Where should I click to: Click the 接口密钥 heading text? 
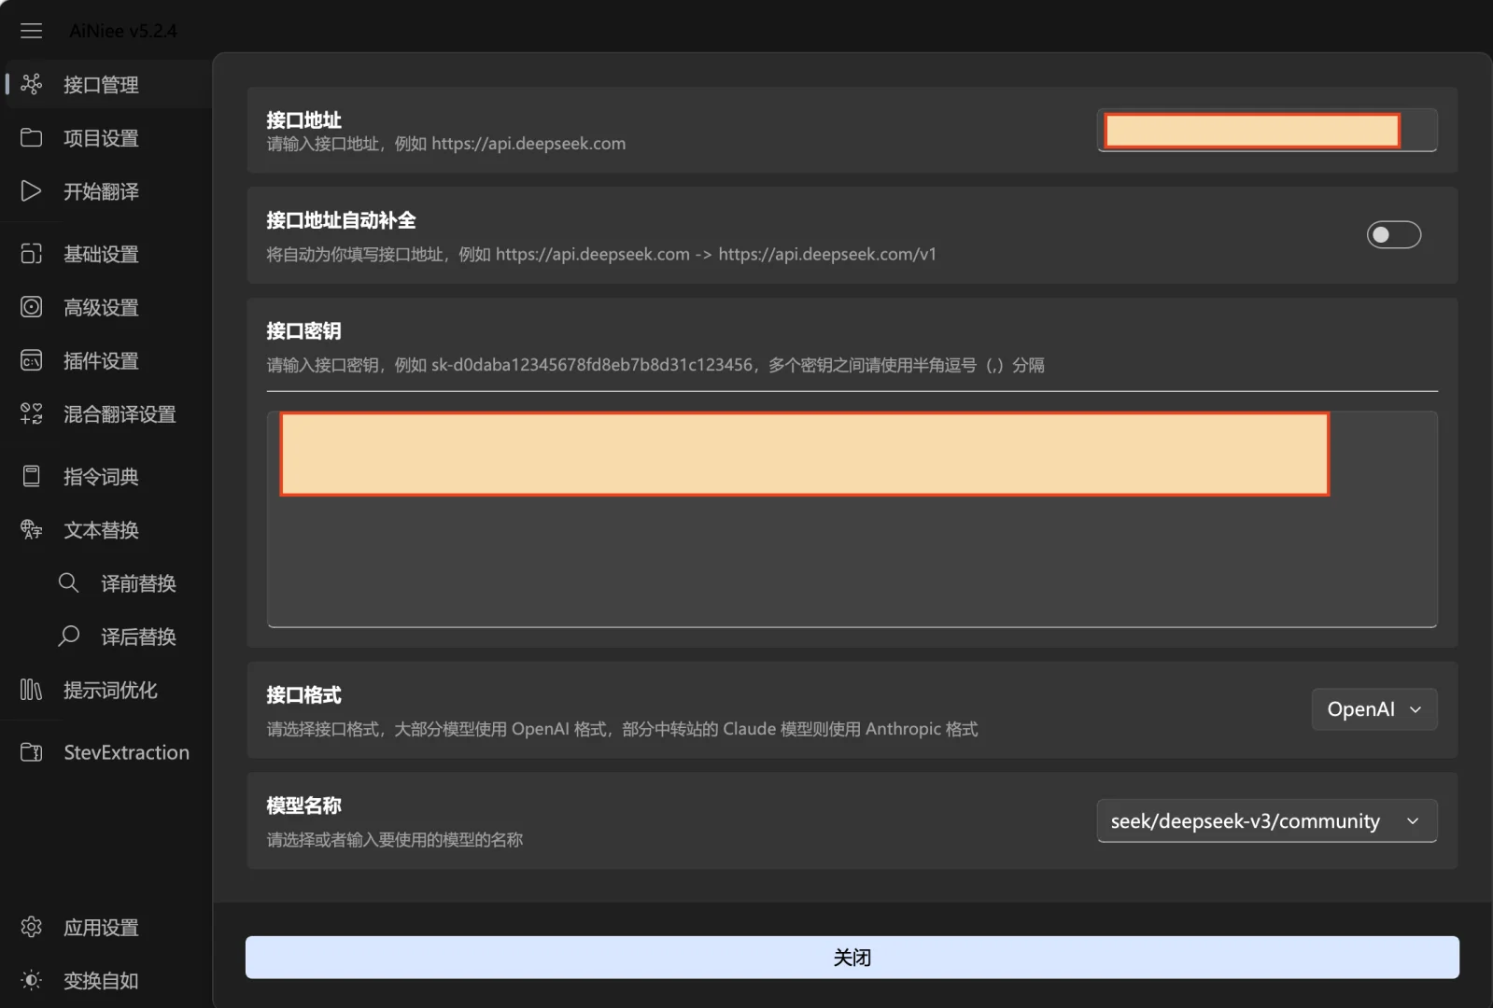point(303,330)
